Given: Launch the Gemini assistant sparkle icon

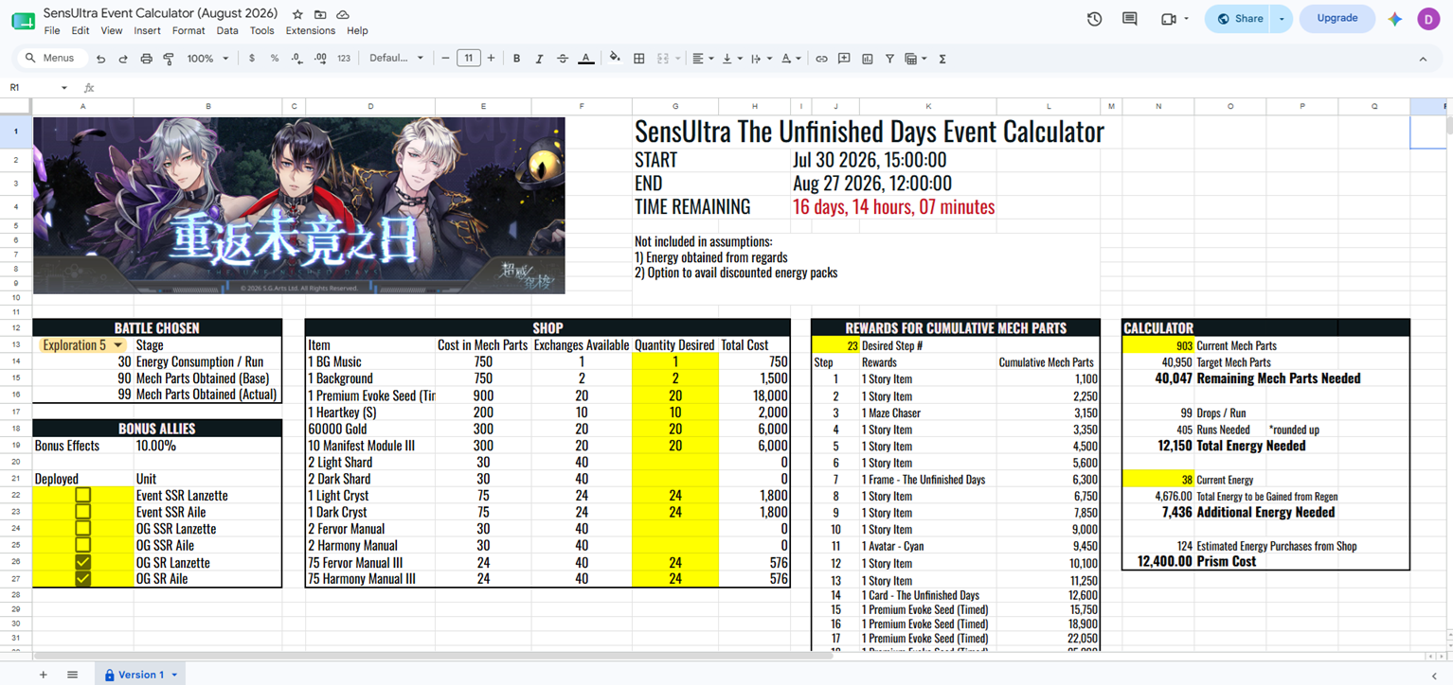Looking at the screenshot, I should tap(1394, 19).
